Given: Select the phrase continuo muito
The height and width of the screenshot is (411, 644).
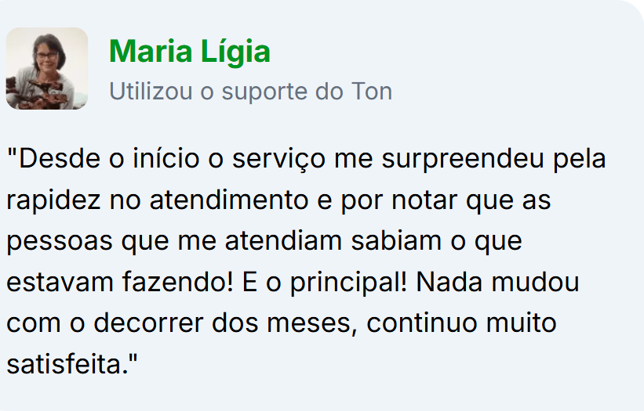Looking at the screenshot, I should click(x=461, y=323).
